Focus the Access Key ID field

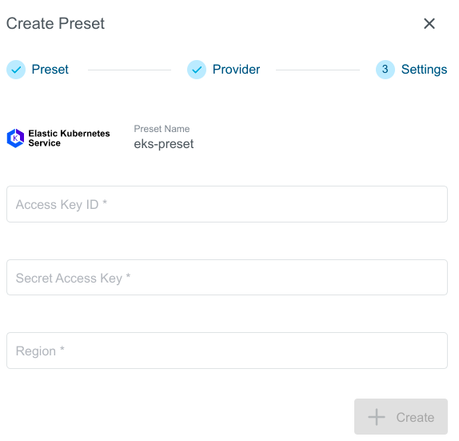[227, 204]
